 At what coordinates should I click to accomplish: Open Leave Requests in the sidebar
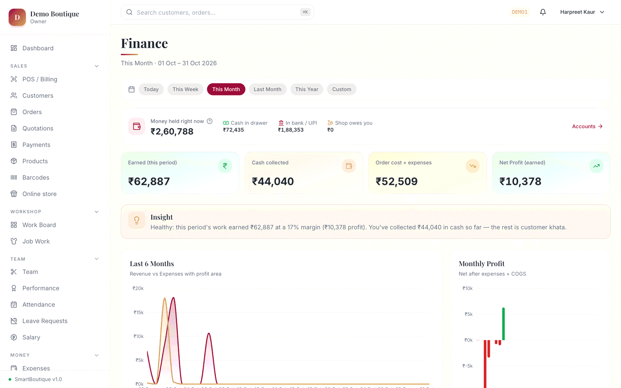(x=55, y=321)
